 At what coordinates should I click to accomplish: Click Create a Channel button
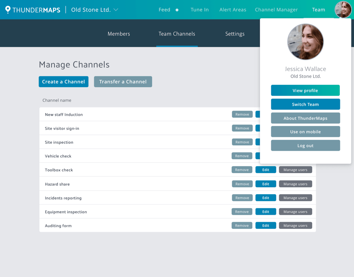tap(64, 82)
